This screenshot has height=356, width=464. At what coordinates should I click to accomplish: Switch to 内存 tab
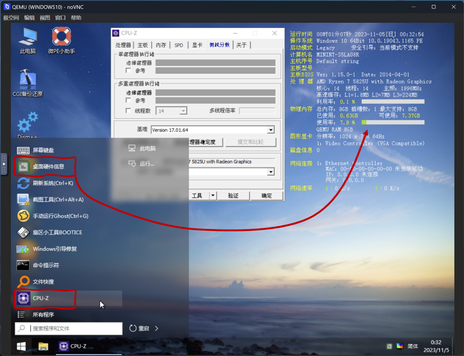[x=161, y=45]
